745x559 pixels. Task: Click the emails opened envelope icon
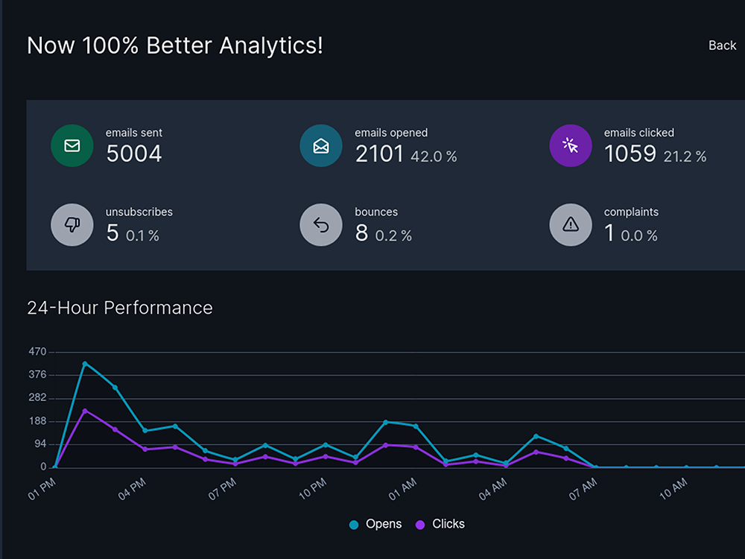click(x=321, y=145)
